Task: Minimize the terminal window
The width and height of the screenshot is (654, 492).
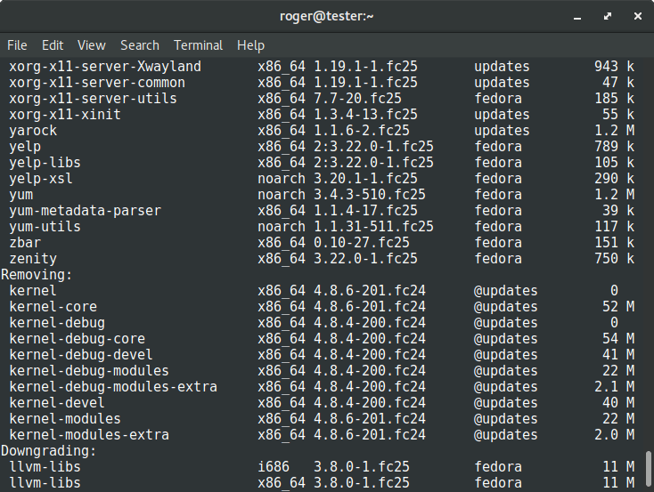Action: click(x=577, y=17)
